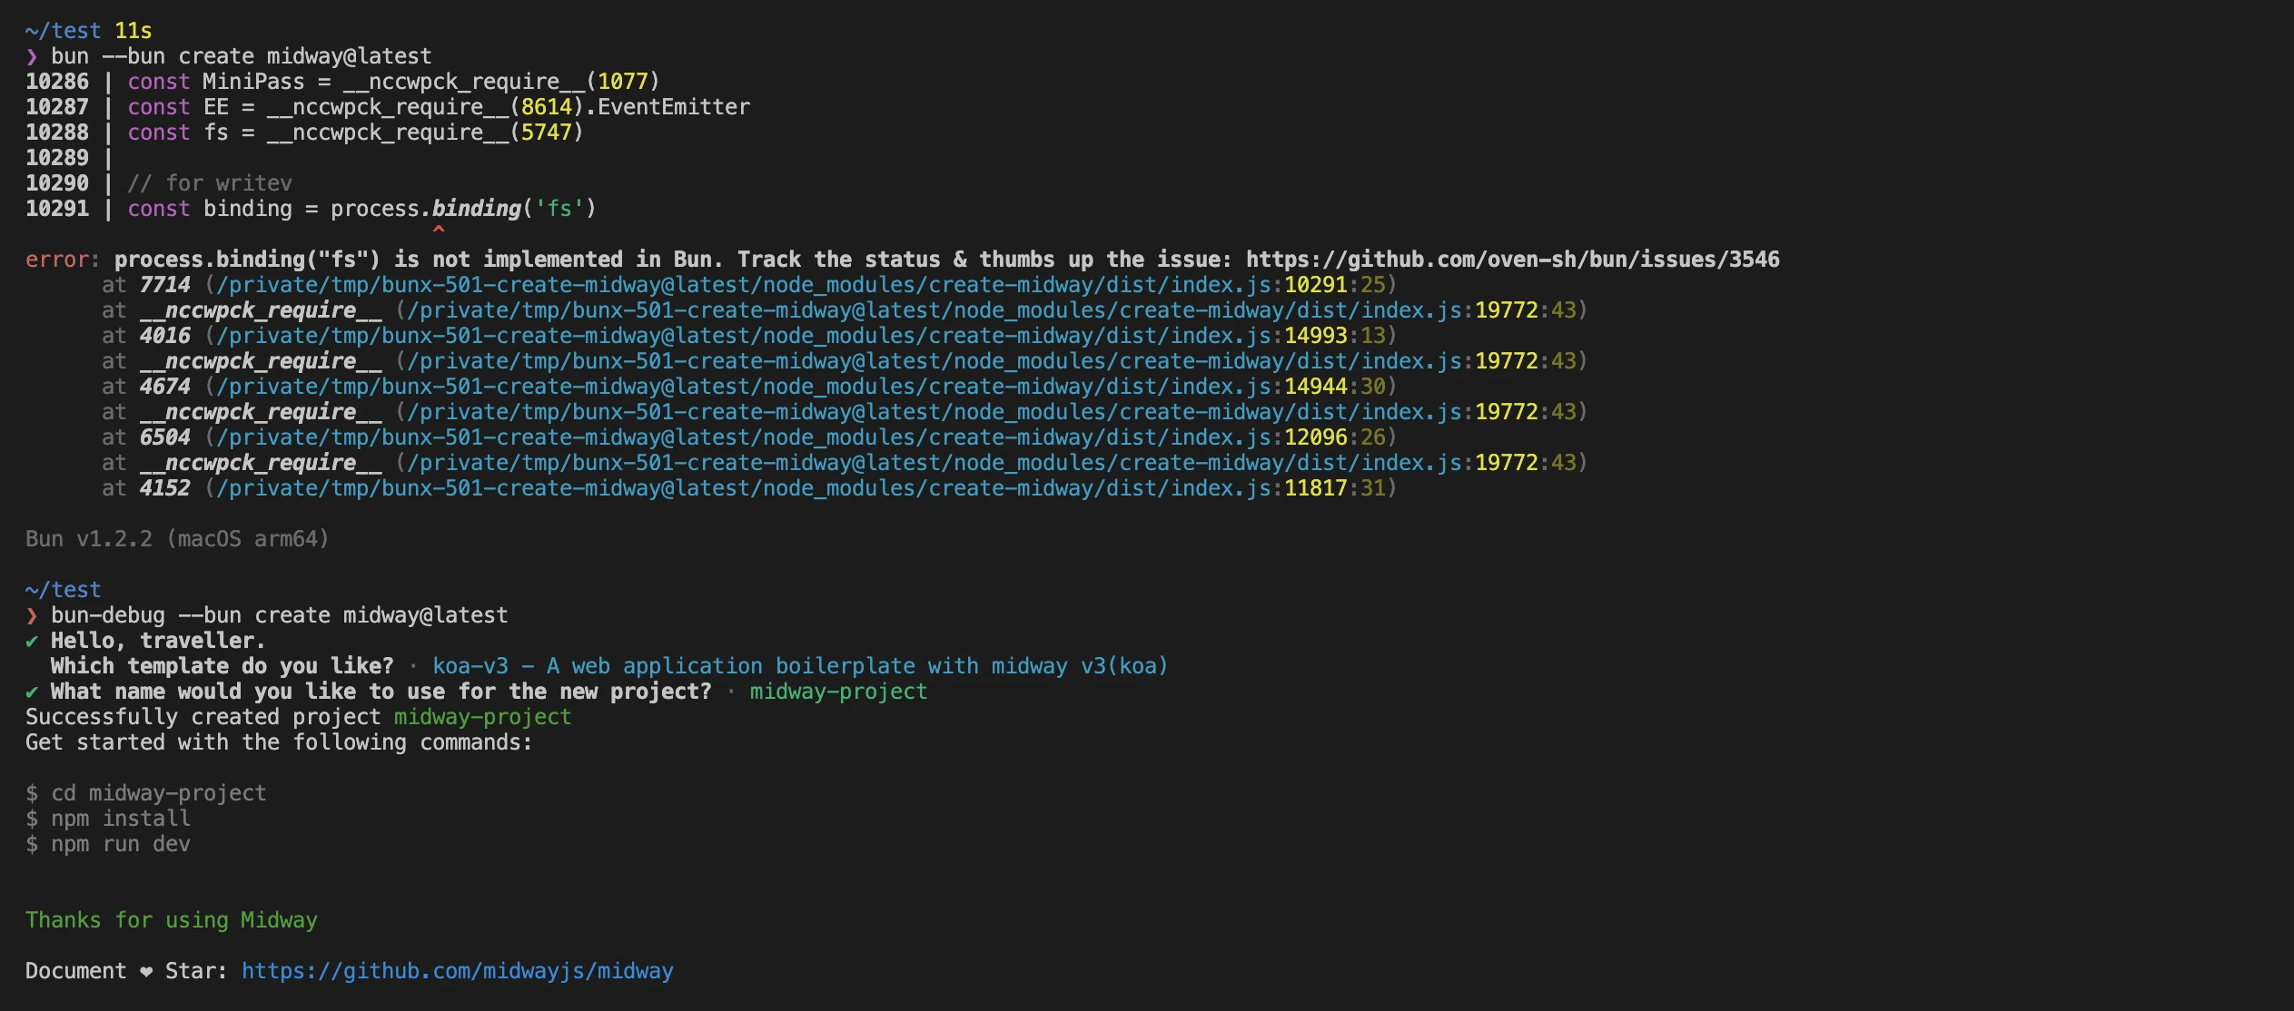Click the 'Successfully created project' line
Screen dimensions: 2294x1011
299,717
